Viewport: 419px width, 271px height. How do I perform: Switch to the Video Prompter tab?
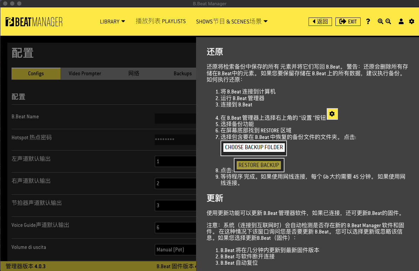pos(85,74)
